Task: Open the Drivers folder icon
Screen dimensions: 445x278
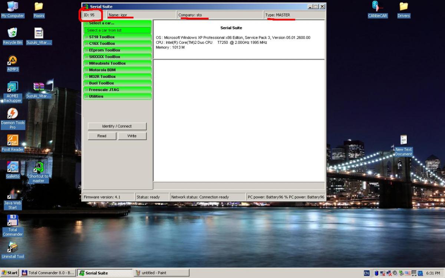Action: click(x=403, y=7)
